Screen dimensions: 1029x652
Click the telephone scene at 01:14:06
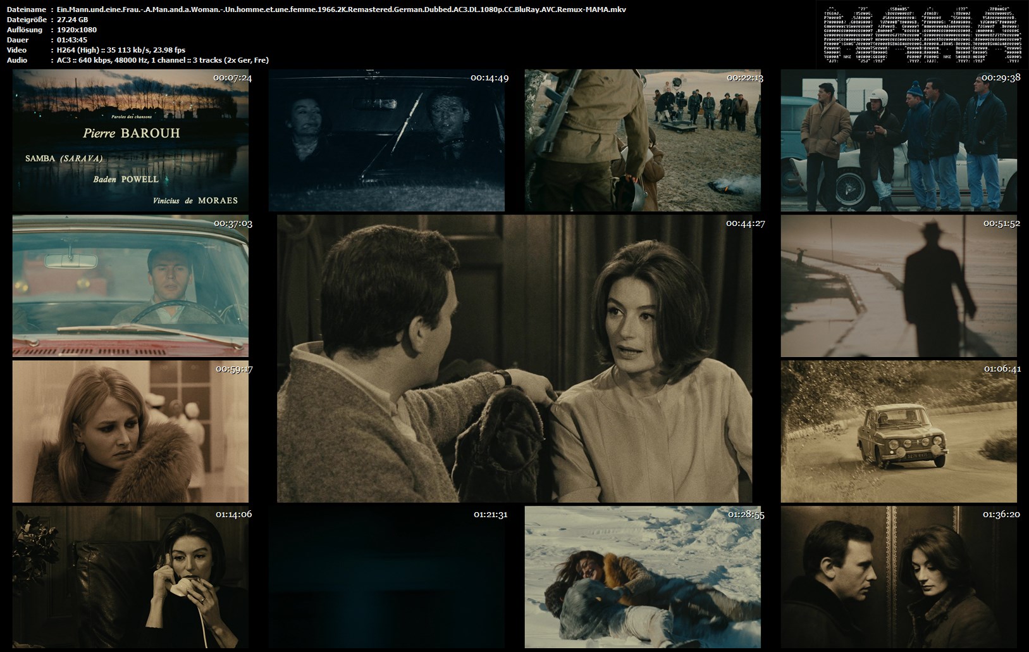click(130, 577)
